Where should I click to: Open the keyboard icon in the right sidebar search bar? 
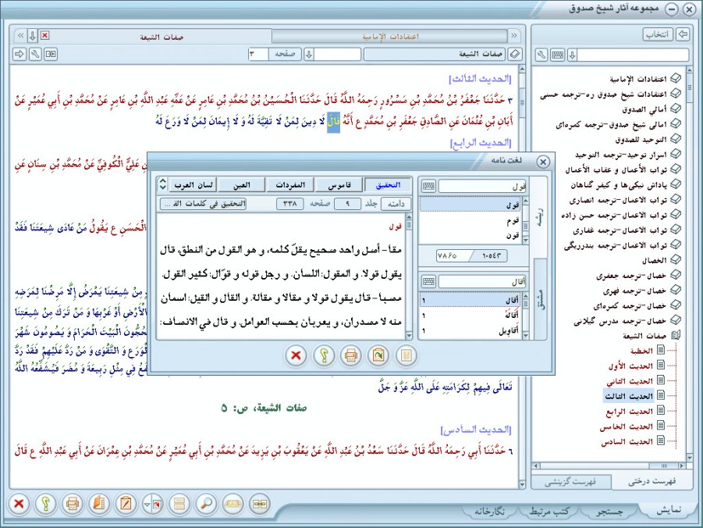[x=557, y=55]
